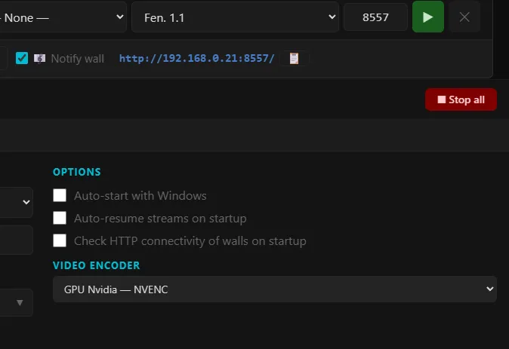Tick Check HTTP connectivity of walls on startup

coord(60,240)
